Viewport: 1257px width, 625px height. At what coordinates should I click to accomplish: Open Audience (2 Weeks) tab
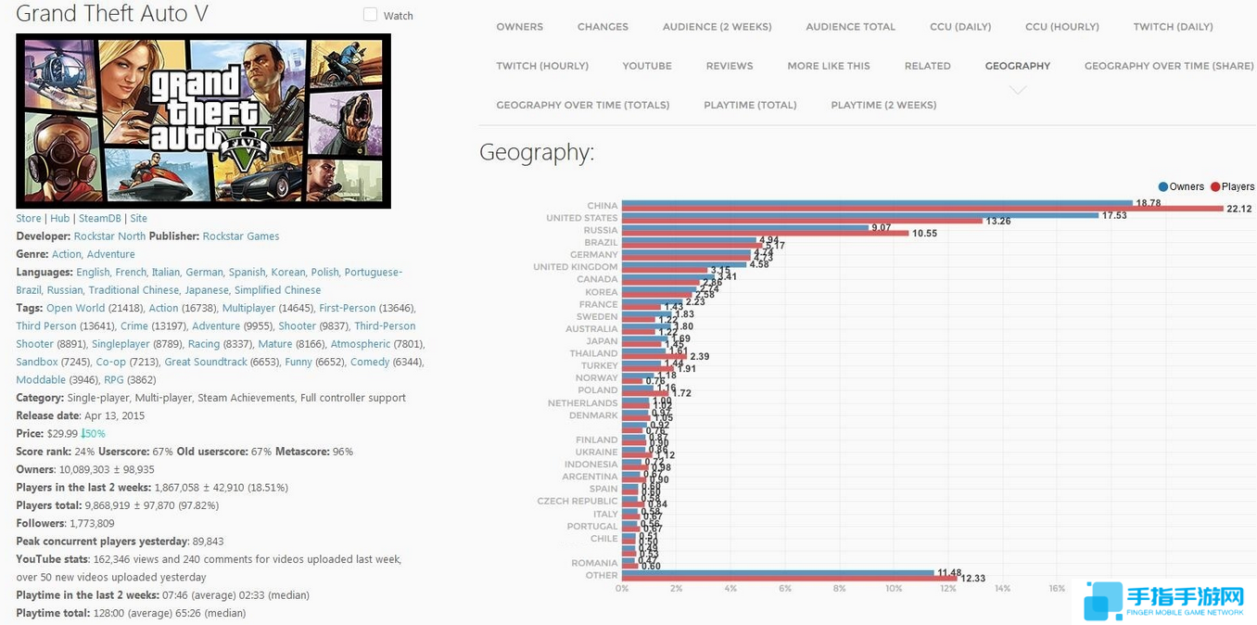[x=717, y=27]
